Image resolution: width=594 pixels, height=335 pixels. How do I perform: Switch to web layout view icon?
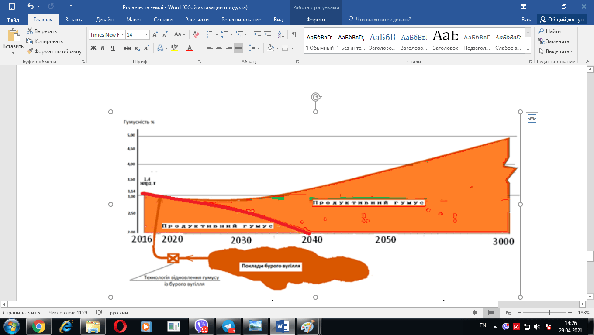point(508,313)
